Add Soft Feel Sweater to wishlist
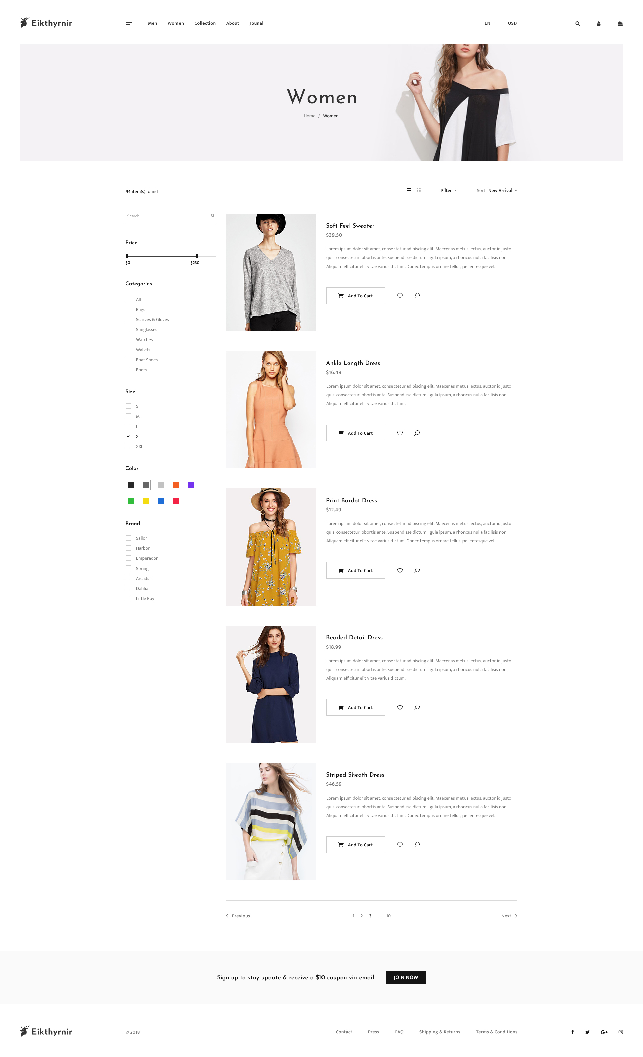 [x=400, y=296]
